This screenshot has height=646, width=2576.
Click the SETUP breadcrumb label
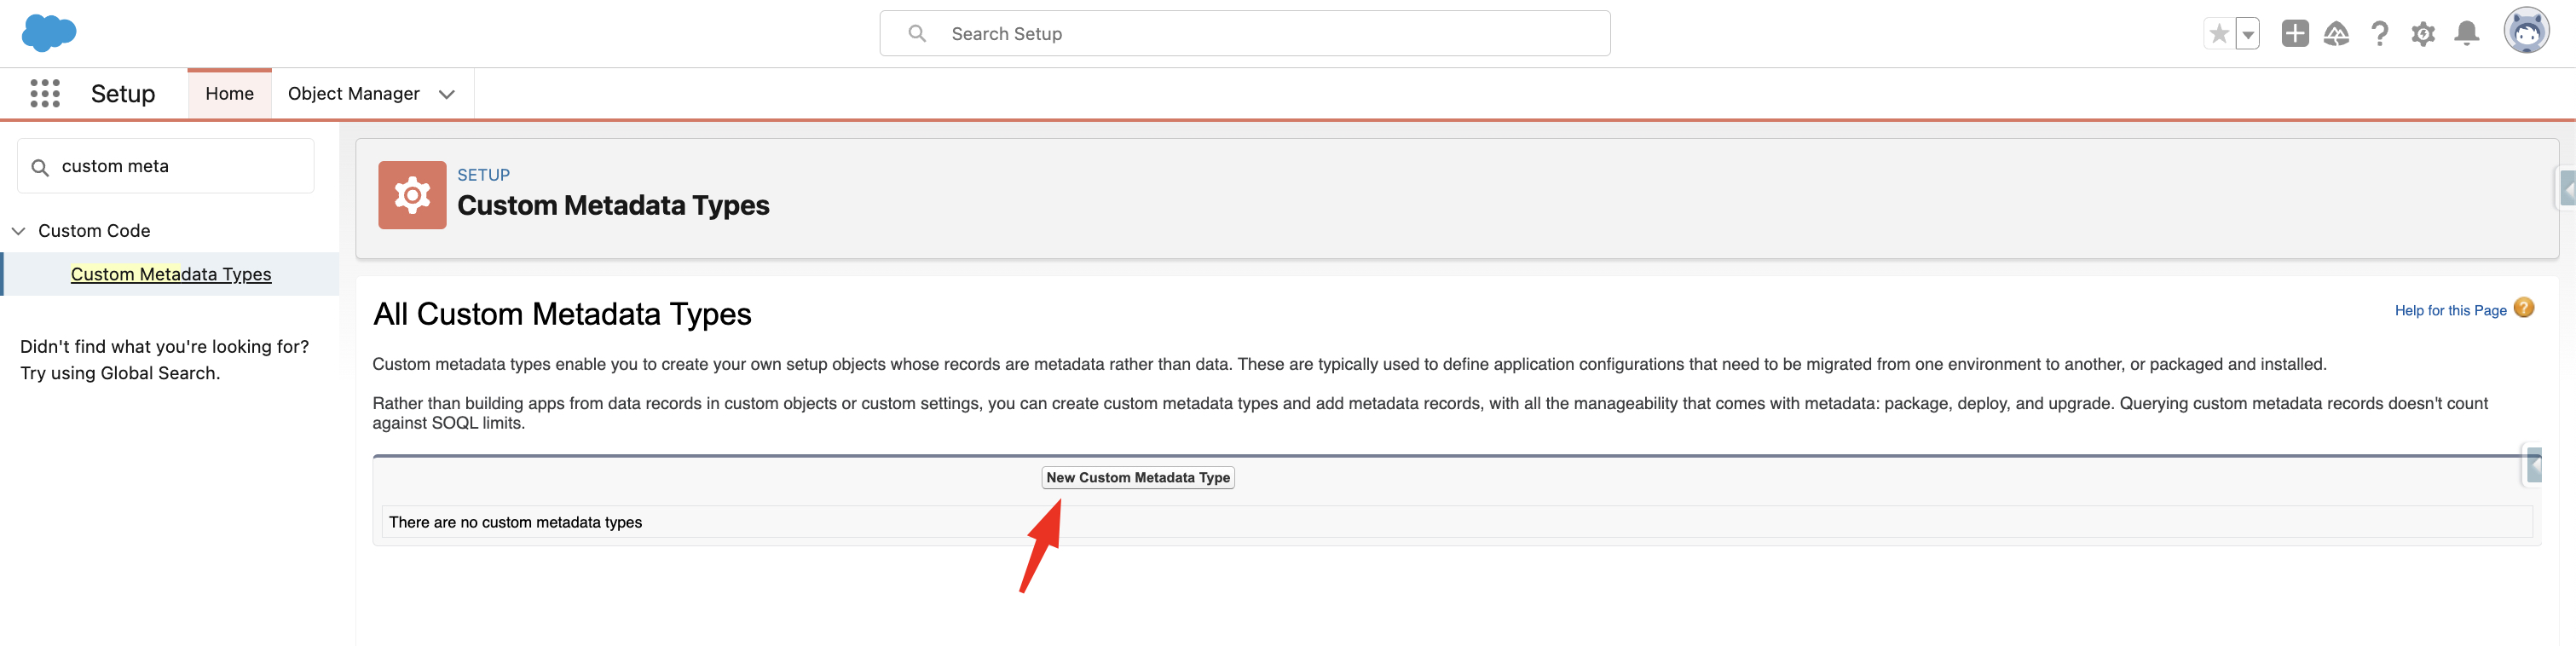point(483,175)
